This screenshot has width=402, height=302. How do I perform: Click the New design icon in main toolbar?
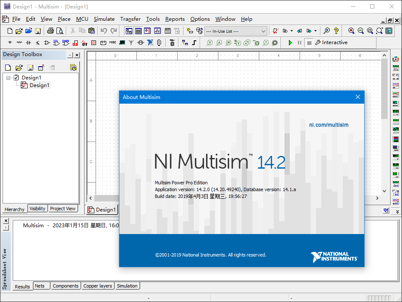point(10,31)
